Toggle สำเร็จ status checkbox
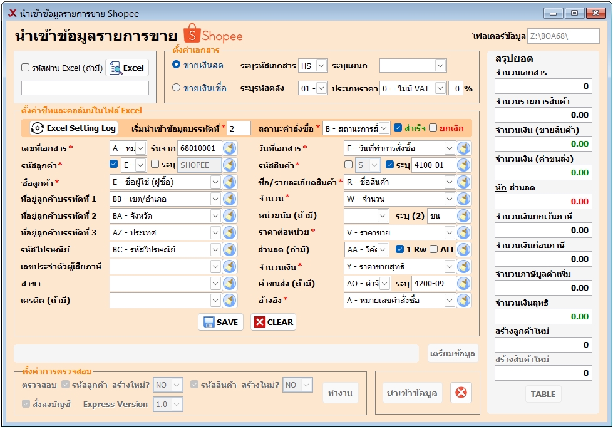Screen dimensions: 613x429 coord(398,128)
